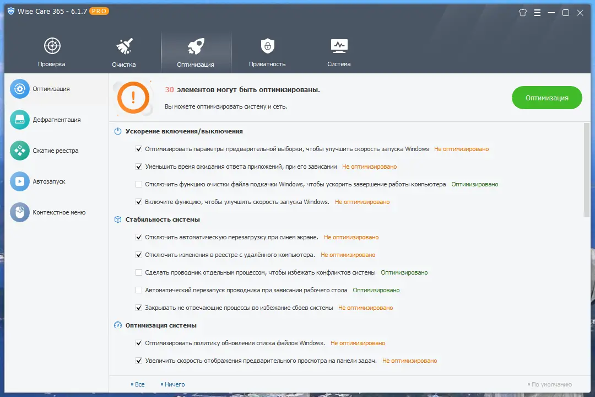Switch to the Очистка tab label
Viewport: 595px width, 397px height.
(124, 64)
